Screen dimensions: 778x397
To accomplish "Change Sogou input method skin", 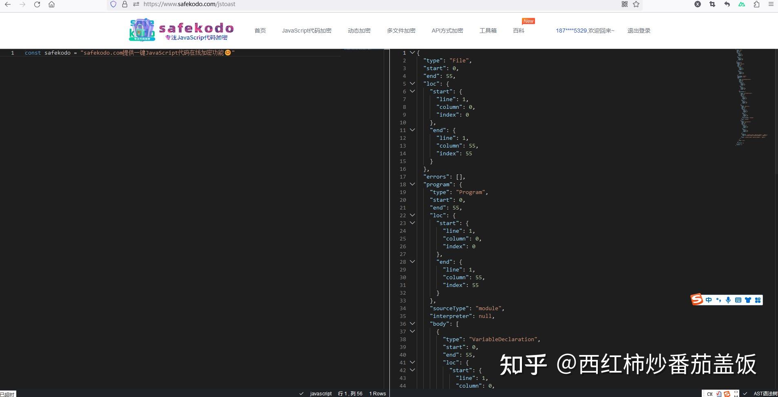I will coord(748,300).
